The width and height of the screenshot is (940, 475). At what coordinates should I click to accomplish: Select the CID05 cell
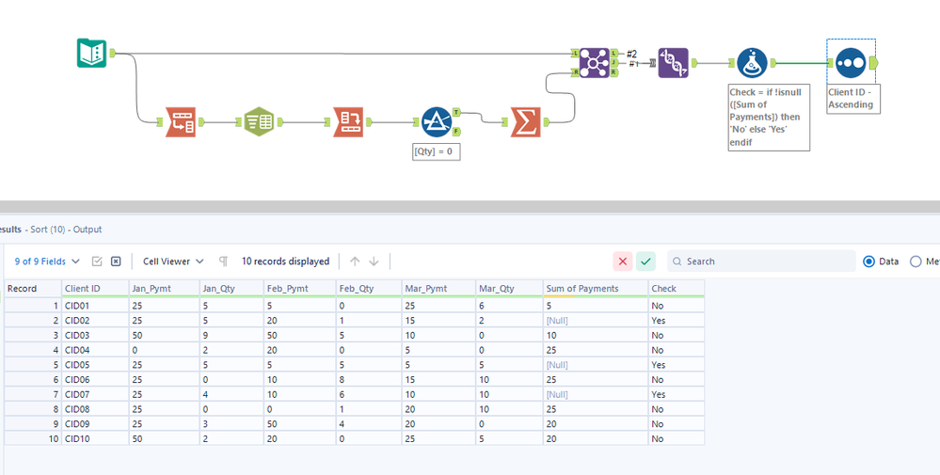click(x=95, y=365)
